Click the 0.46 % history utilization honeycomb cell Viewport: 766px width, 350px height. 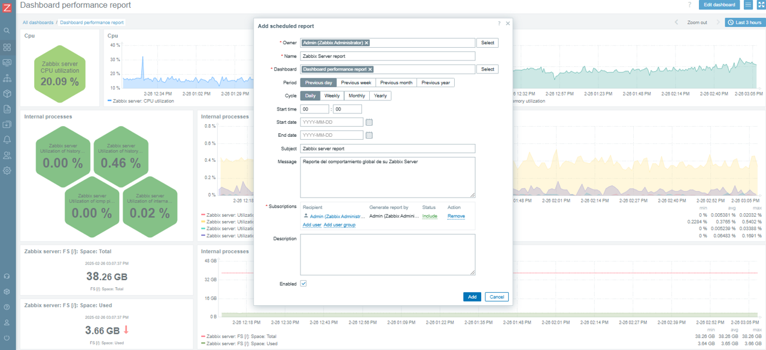[x=121, y=156]
